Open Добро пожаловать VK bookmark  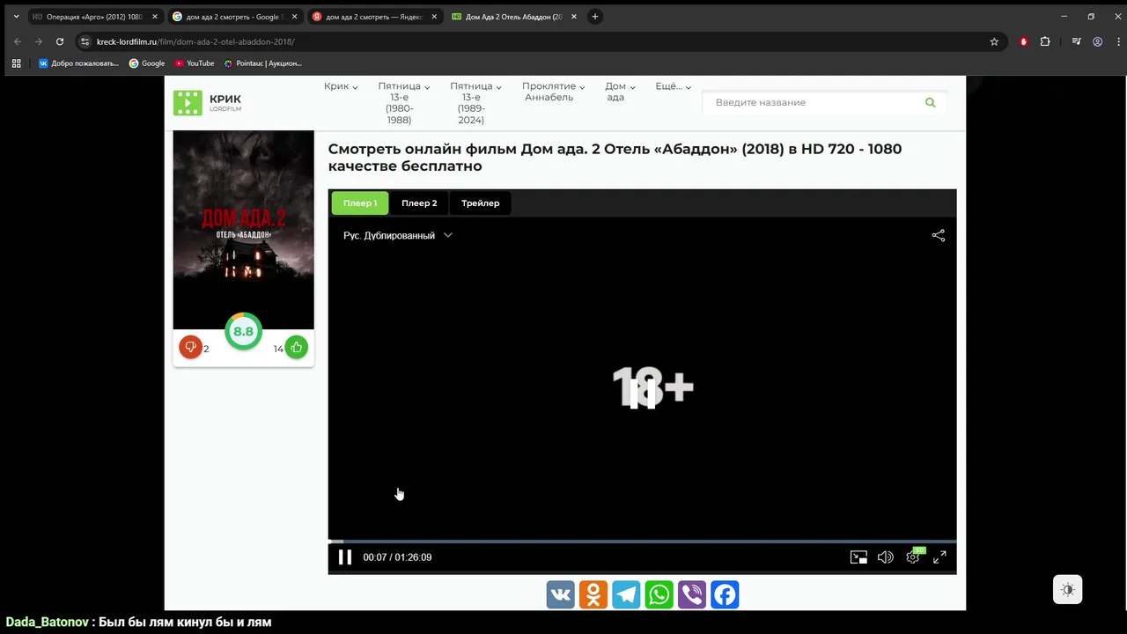78,63
